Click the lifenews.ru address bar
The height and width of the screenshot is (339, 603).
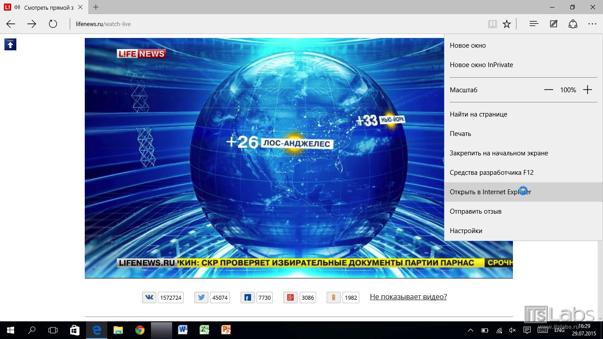click(278, 24)
